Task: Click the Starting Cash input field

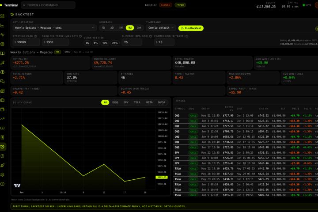Action: click(26, 42)
